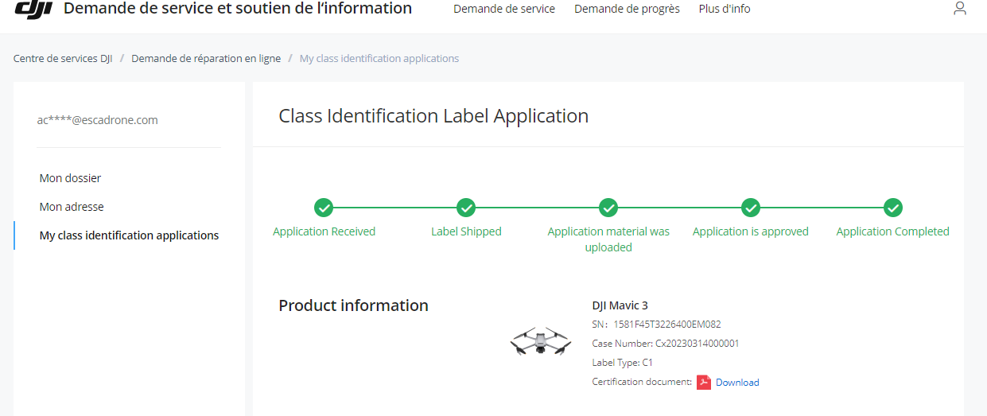Open the Plus d'info menu
Viewport: 987px width, 416px height.
pyautogui.click(x=725, y=9)
